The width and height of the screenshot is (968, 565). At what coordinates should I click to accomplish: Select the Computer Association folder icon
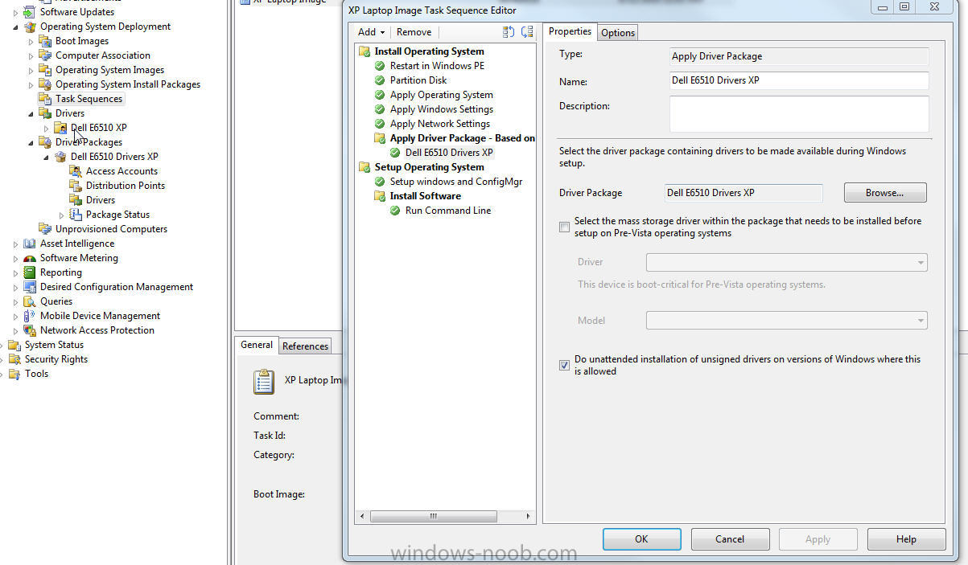tap(45, 55)
